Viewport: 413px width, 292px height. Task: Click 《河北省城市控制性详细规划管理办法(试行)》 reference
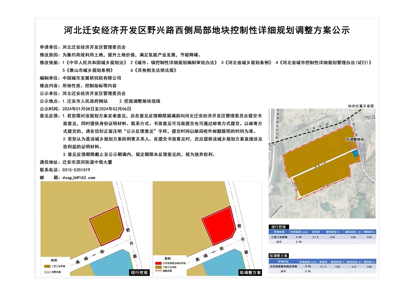coord(325,62)
